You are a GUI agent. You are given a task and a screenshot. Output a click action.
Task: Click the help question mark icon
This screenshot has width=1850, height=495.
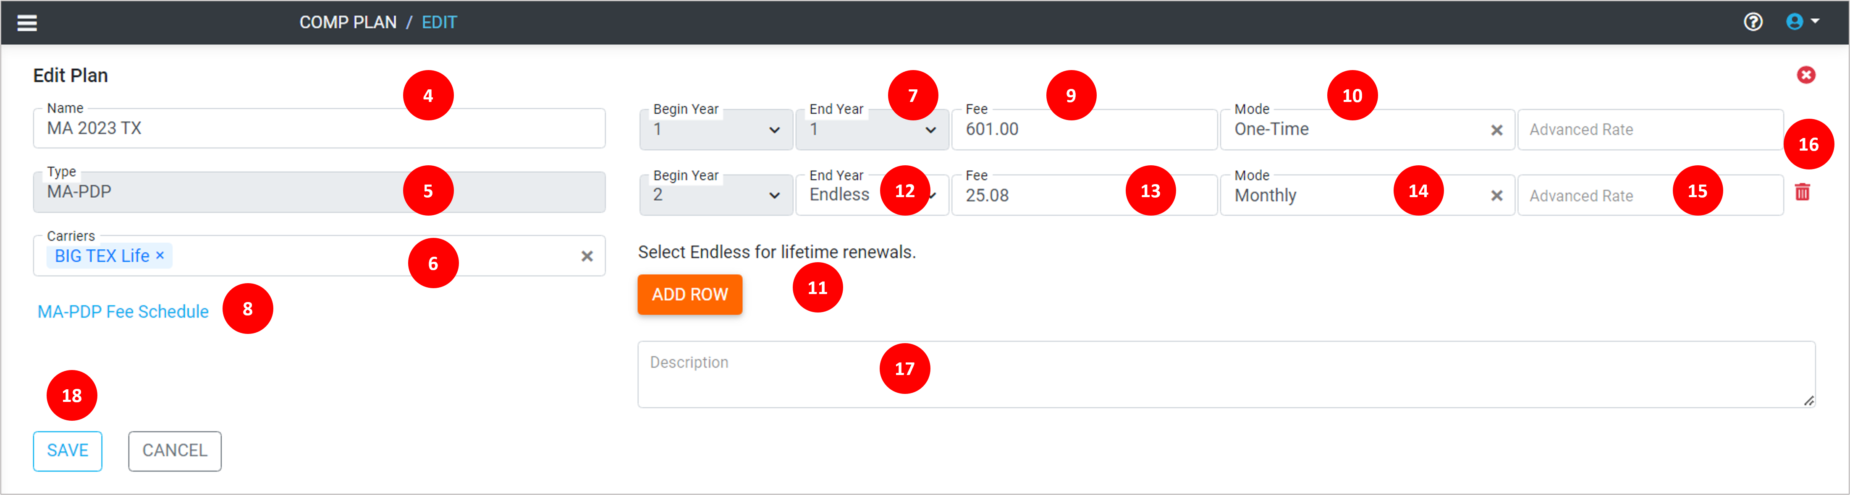1753,22
